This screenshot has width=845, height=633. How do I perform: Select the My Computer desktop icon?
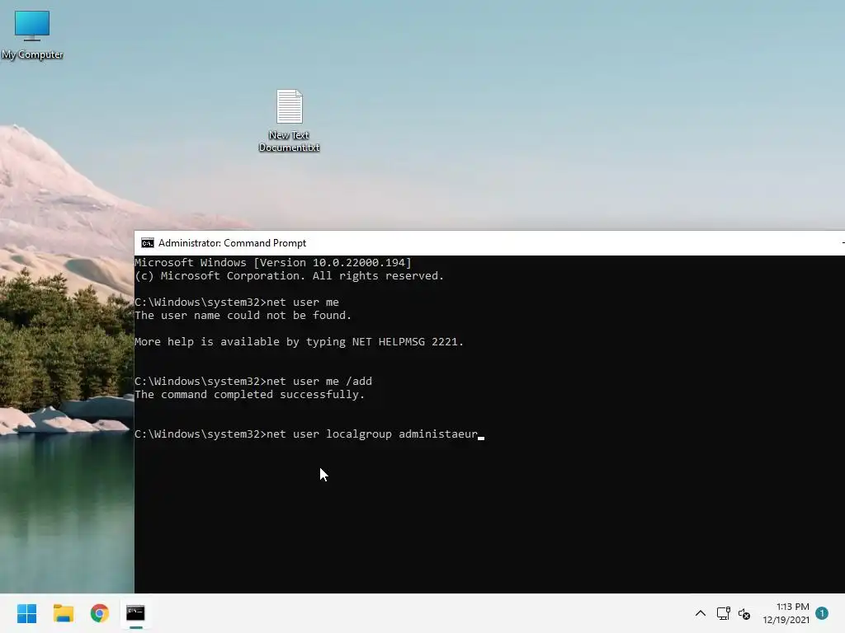(32, 35)
